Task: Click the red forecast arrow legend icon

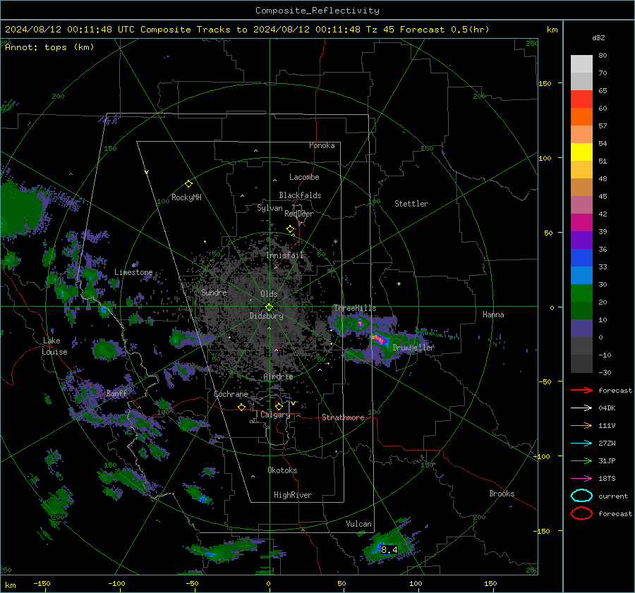Action: click(581, 390)
